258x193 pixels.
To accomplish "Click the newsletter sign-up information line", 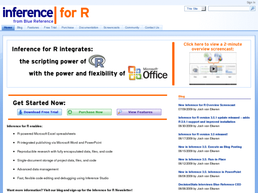I will click(70, 190).
